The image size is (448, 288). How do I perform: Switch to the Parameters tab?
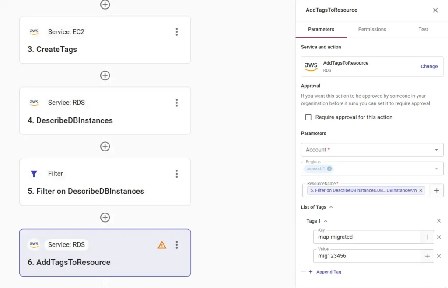tap(321, 29)
